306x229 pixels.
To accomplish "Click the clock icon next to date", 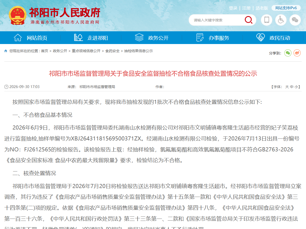I will tap(6, 87).
